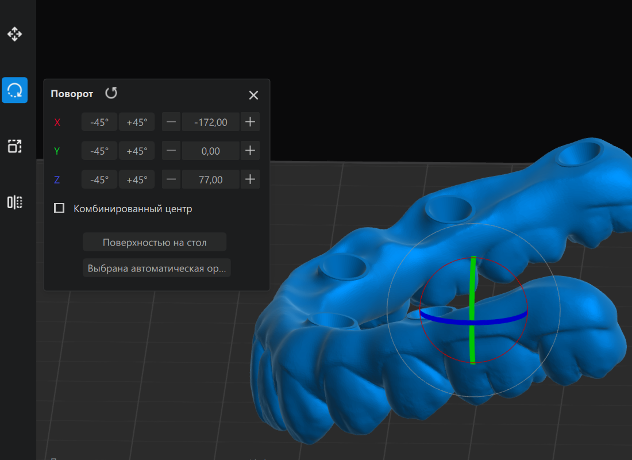Decrease the X rotation value with minus

tap(171, 122)
